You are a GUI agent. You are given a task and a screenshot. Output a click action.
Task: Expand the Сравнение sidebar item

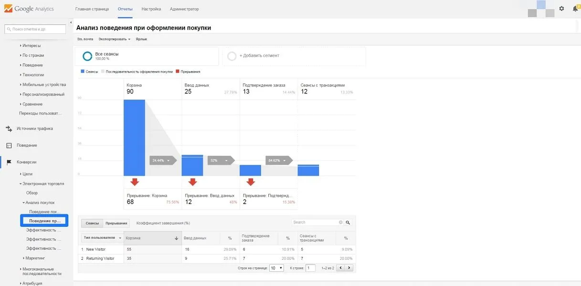(31, 104)
